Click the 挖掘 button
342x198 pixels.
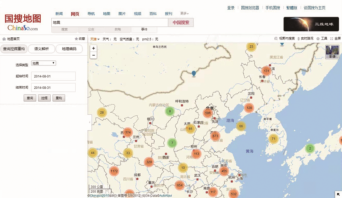44,98
